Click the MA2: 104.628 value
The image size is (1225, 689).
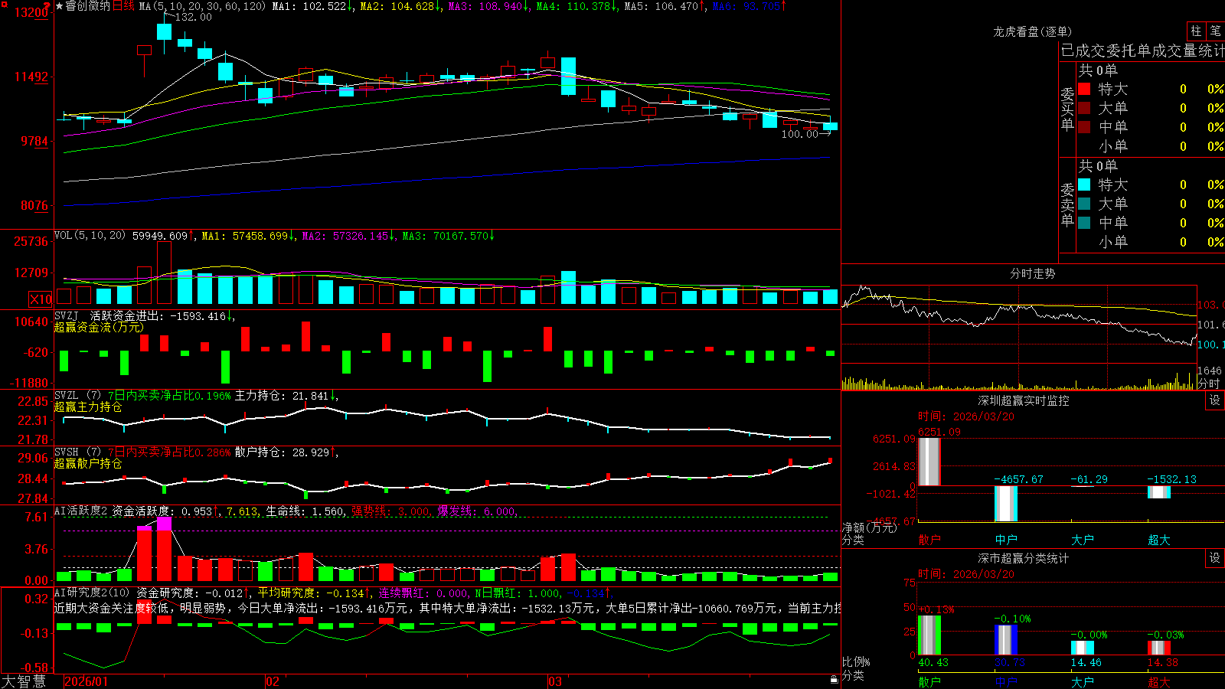400,6
